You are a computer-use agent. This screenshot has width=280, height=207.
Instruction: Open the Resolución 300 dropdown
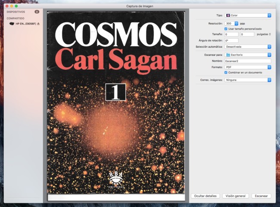click(x=231, y=23)
